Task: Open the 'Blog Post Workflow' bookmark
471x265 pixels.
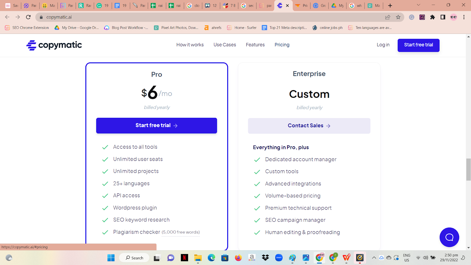Action: pyautogui.click(x=126, y=28)
